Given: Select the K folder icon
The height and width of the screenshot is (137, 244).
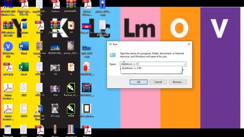Looking at the screenshot, I should [x=71, y=69].
